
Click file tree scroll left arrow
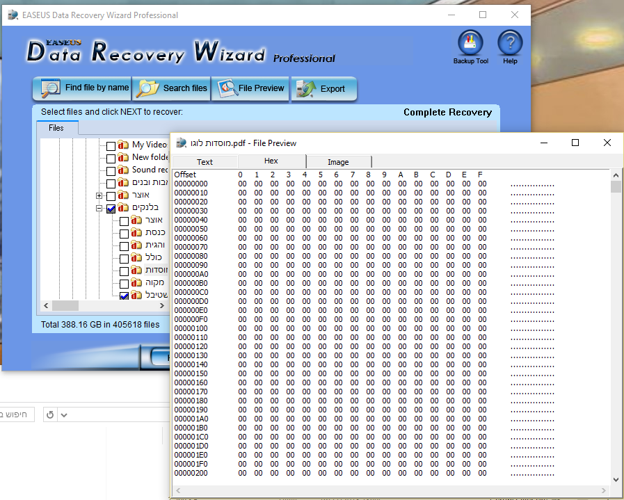[x=46, y=305]
